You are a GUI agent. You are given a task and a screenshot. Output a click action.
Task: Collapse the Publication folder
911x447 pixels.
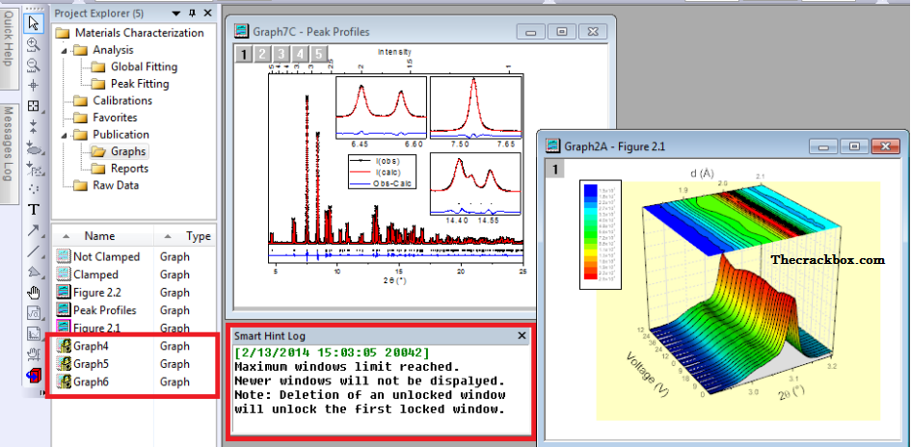click(x=65, y=135)
